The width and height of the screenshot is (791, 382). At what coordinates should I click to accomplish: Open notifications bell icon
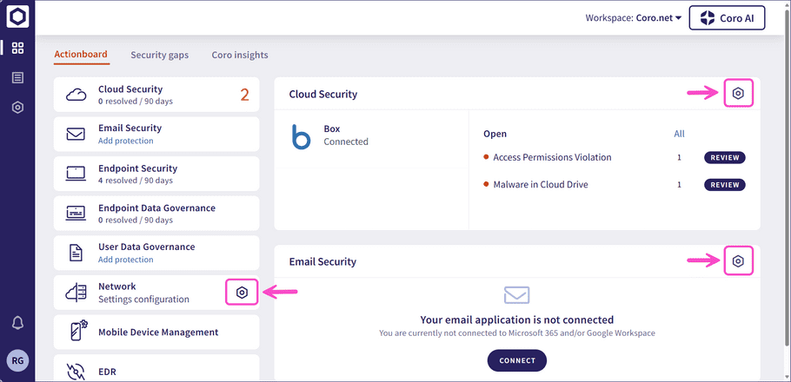tap(17, 324)
